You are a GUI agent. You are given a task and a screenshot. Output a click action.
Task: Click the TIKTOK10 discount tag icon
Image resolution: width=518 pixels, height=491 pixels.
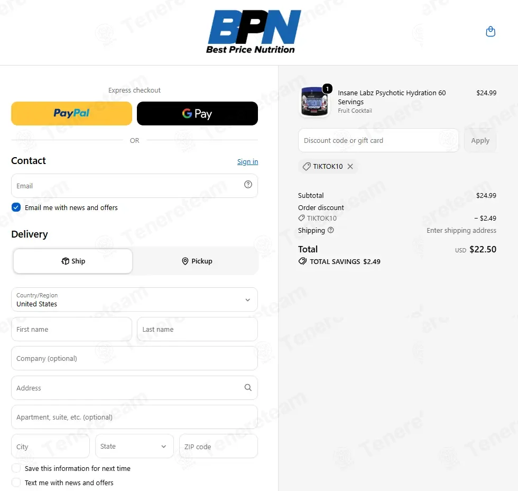pyautogui.click(x=307, y=166)
